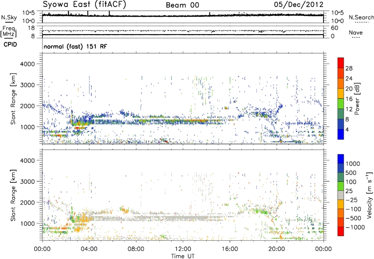This screenshot has height=259, width=374.
Task: Click the '1000' range tick on velocity panel
Action: click(x=28, y=223)
